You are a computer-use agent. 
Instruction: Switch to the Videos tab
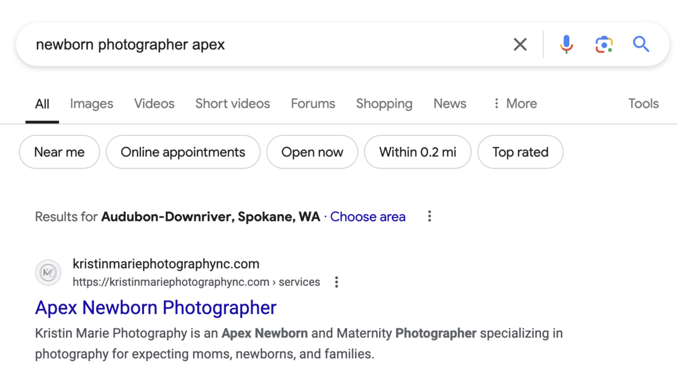(x=154, y=104)
